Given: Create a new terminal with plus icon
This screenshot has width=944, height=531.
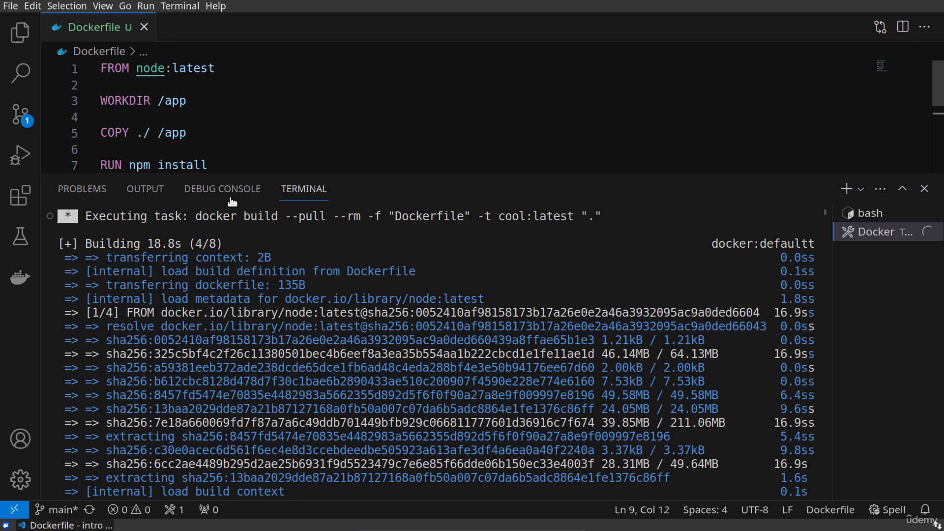Looking at the screenshot, I should tap(846, 189).
